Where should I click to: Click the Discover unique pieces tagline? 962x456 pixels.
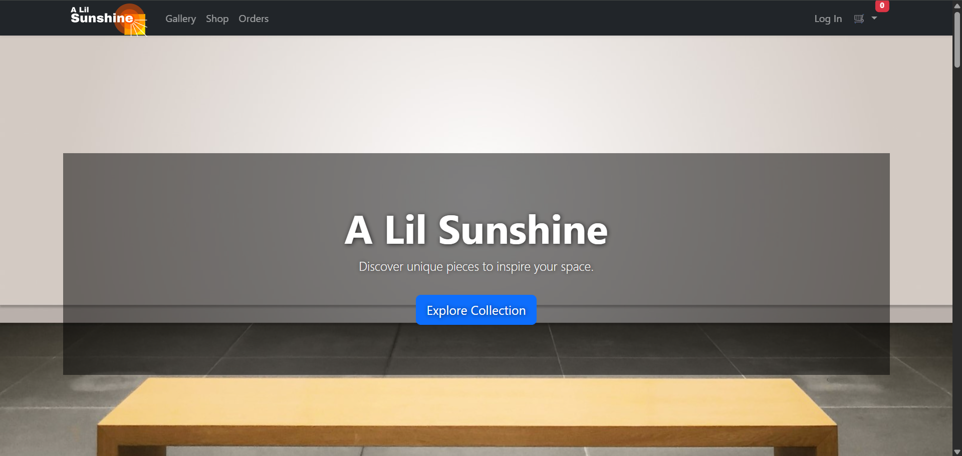coord(476,267)
